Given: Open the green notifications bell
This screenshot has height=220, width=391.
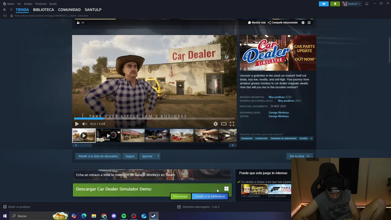Looking at the screenshot, I should pyautogui.click(x=335, y=4).
